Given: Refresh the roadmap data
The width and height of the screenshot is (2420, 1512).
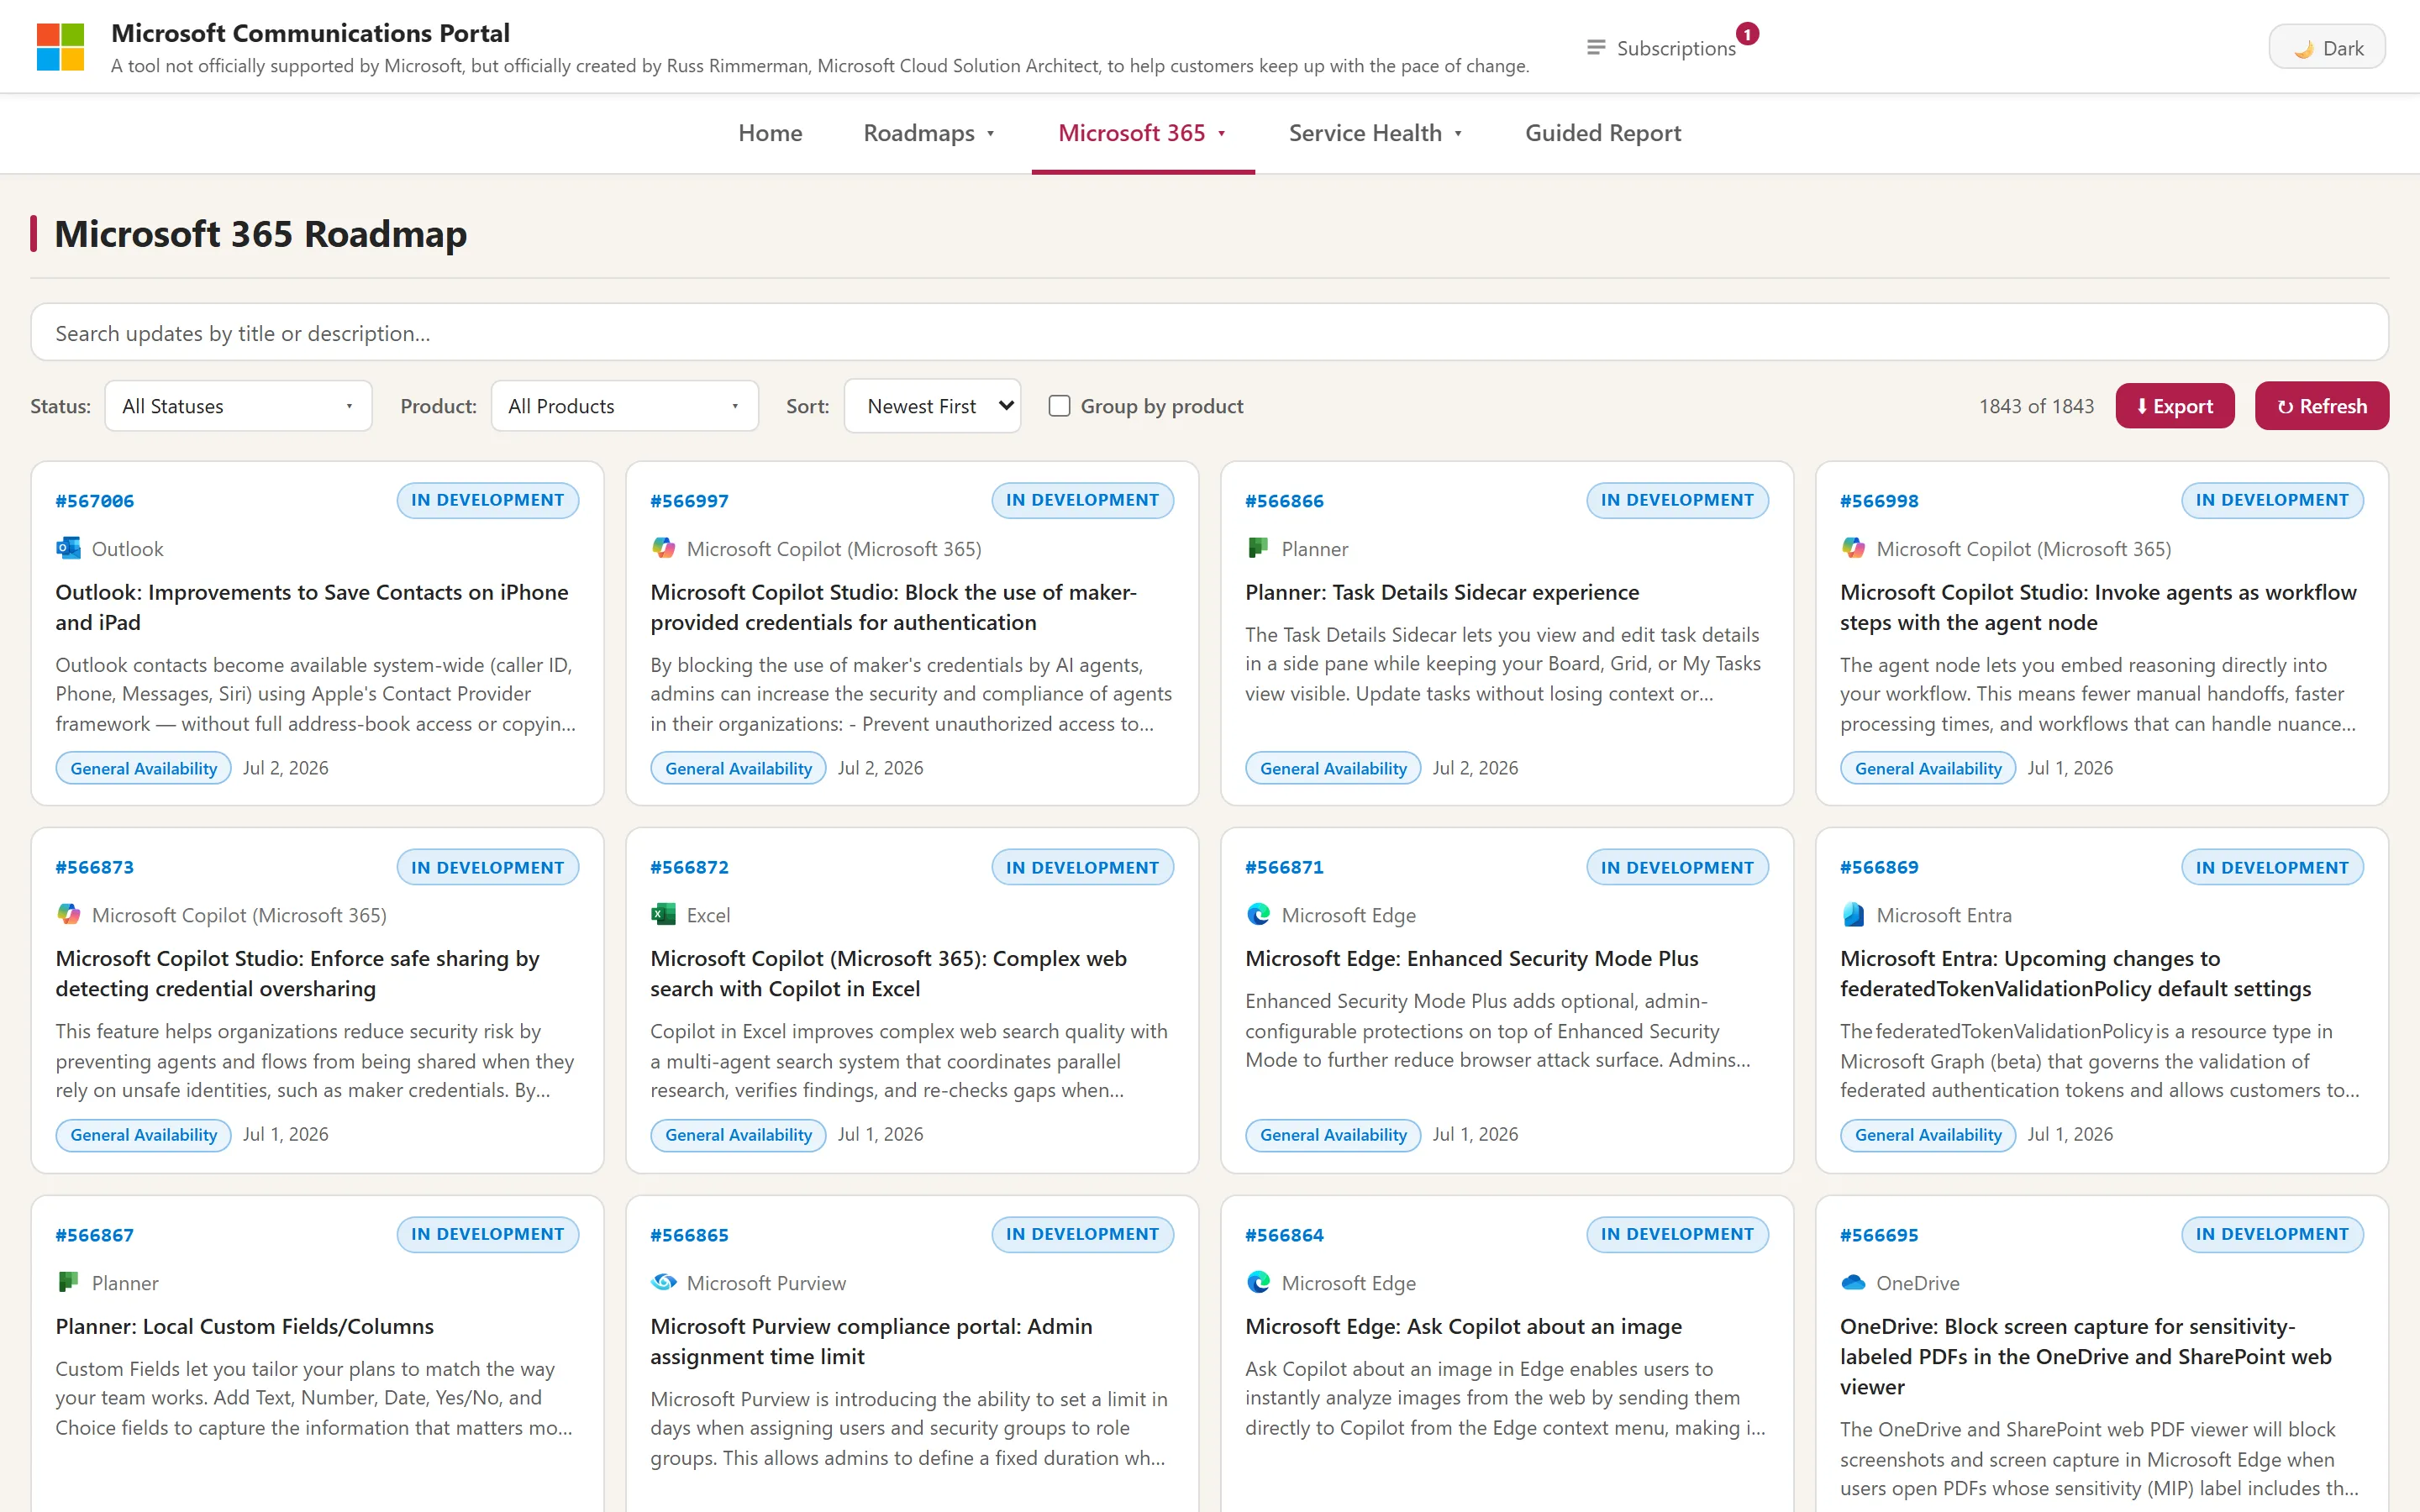Looking at the screenshot, I should coord(2321,406).
